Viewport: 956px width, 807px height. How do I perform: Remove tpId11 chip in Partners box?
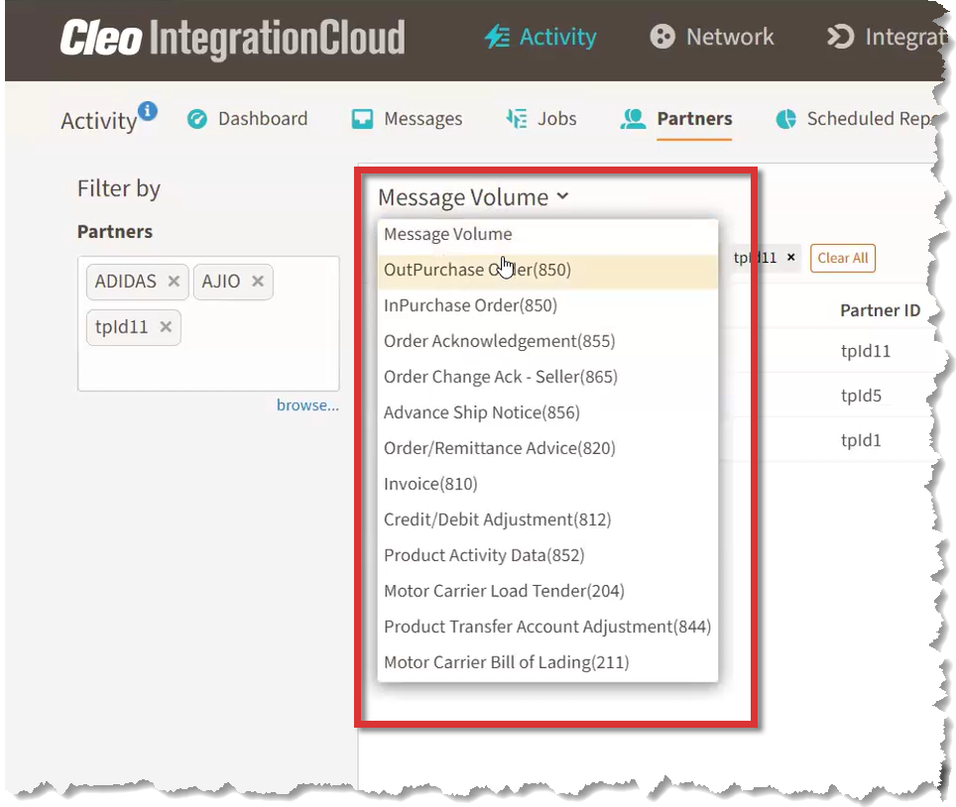tap(166, 327)
